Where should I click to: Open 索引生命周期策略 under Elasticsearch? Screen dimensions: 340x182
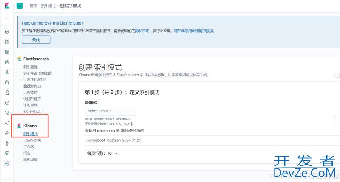point(37,73)
